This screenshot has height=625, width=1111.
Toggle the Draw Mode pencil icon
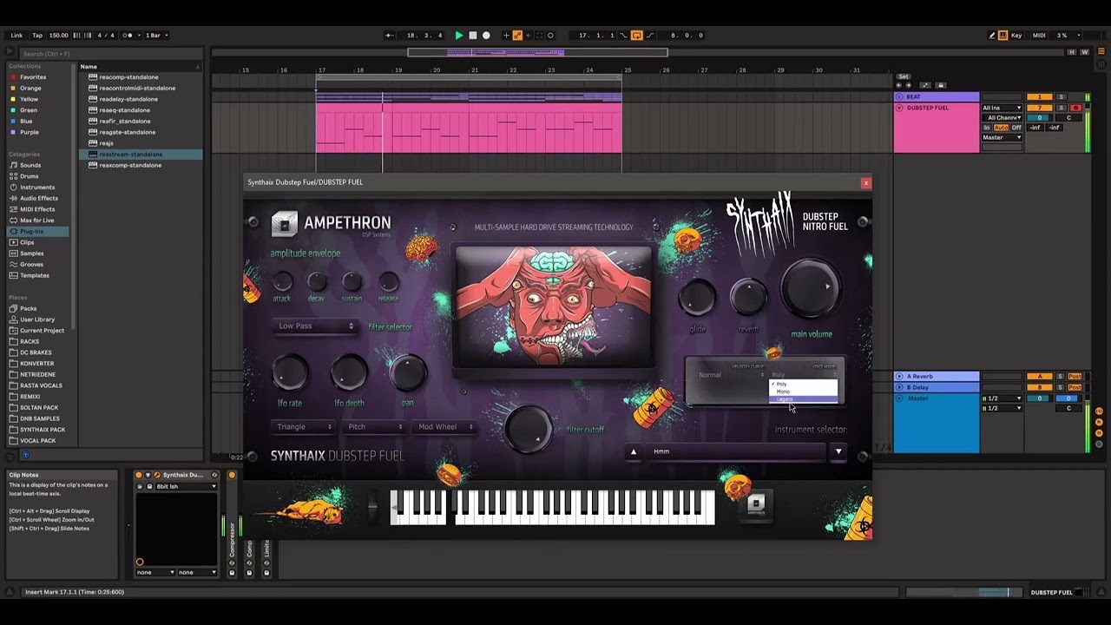[x=992, y=36]
